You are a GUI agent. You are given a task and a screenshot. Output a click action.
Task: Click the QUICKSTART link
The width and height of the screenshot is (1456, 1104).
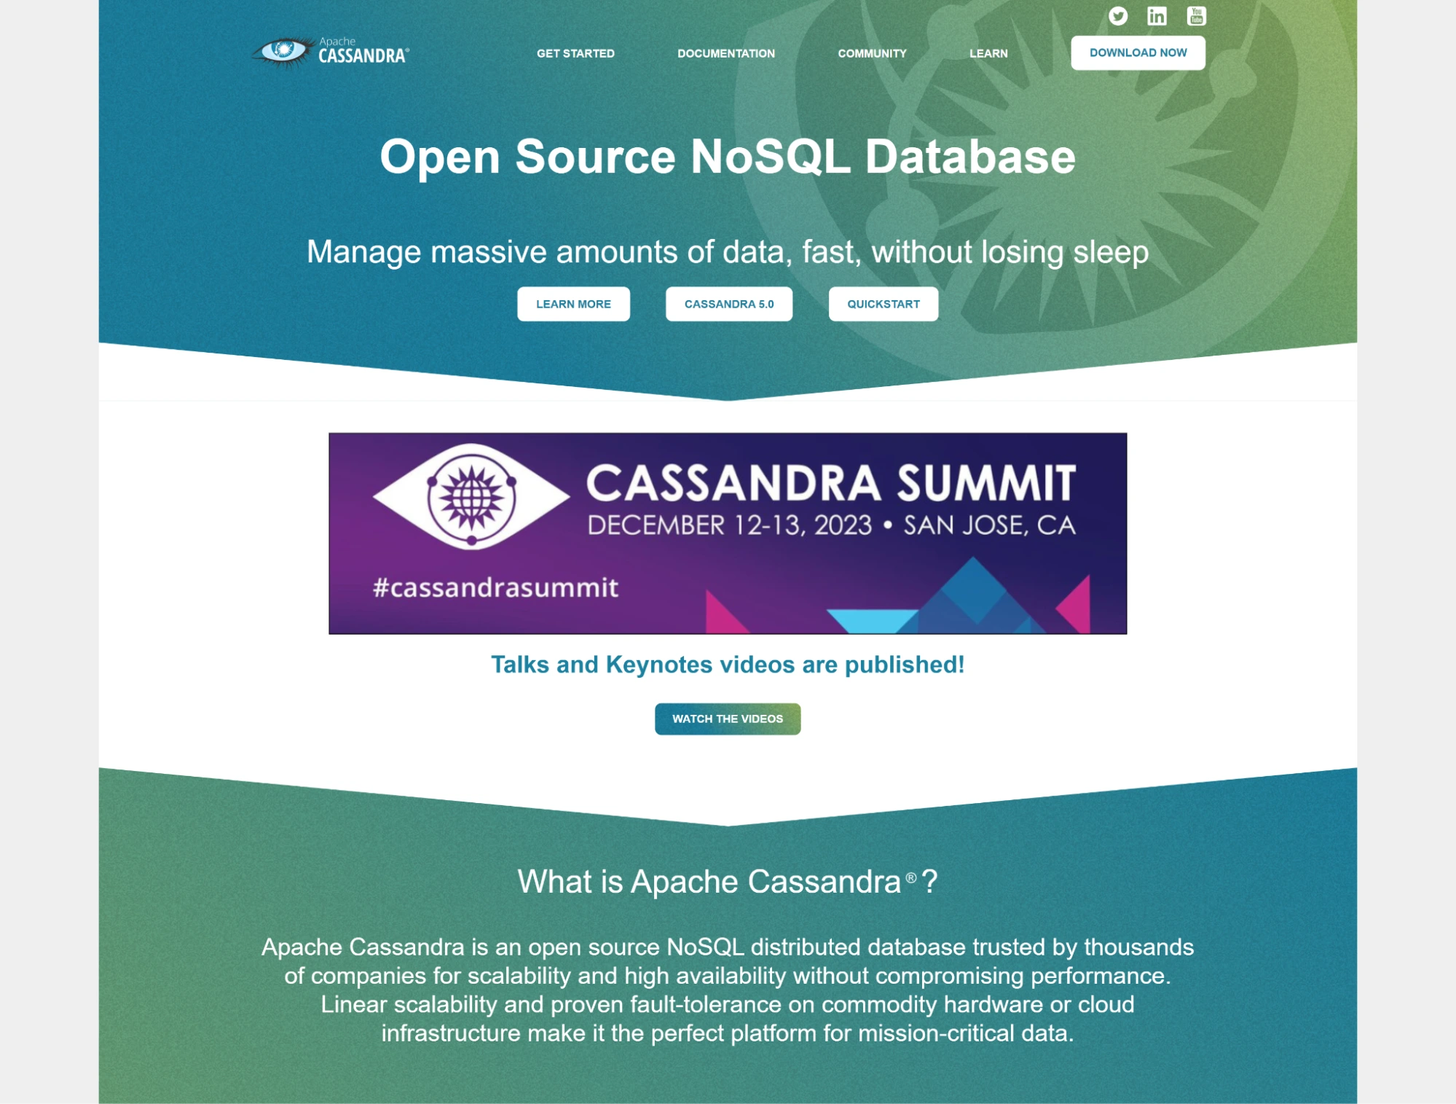pos(884,304)
